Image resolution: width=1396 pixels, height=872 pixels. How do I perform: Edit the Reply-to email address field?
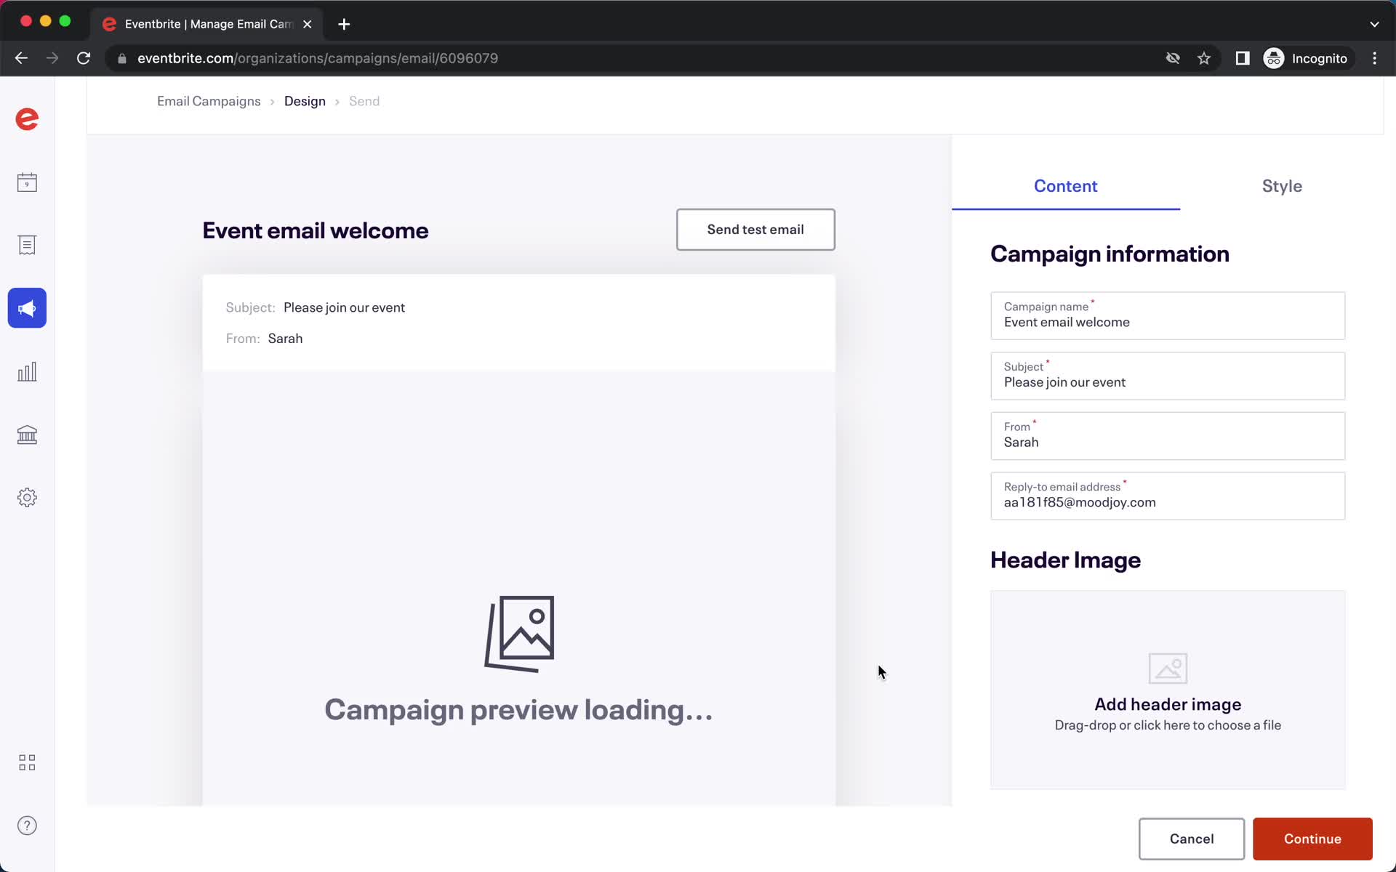click(x=1168, y=496)
